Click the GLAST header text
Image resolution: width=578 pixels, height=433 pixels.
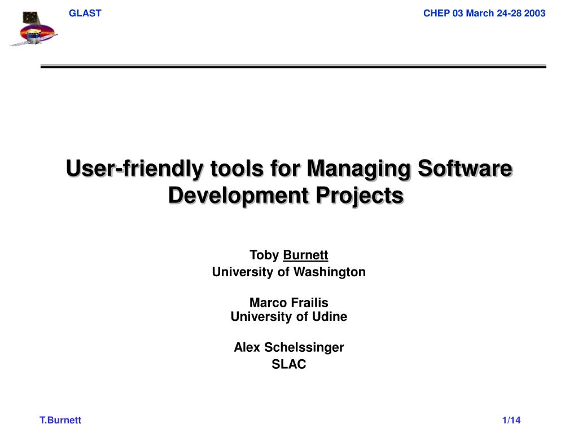point(85,14)
